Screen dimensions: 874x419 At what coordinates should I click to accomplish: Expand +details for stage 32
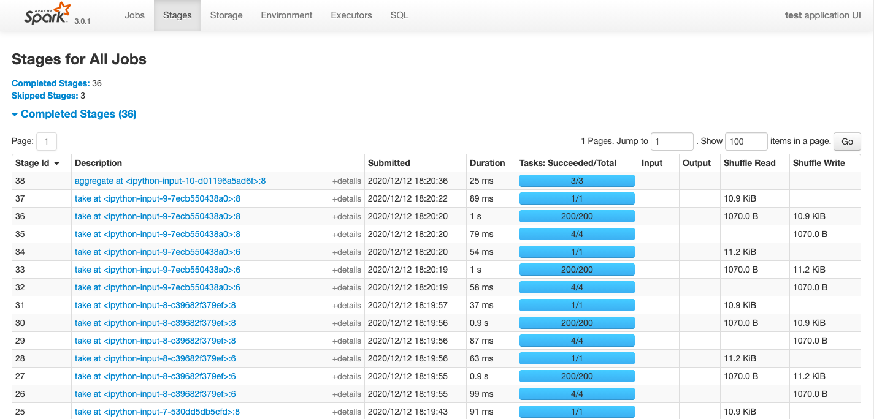347,288
